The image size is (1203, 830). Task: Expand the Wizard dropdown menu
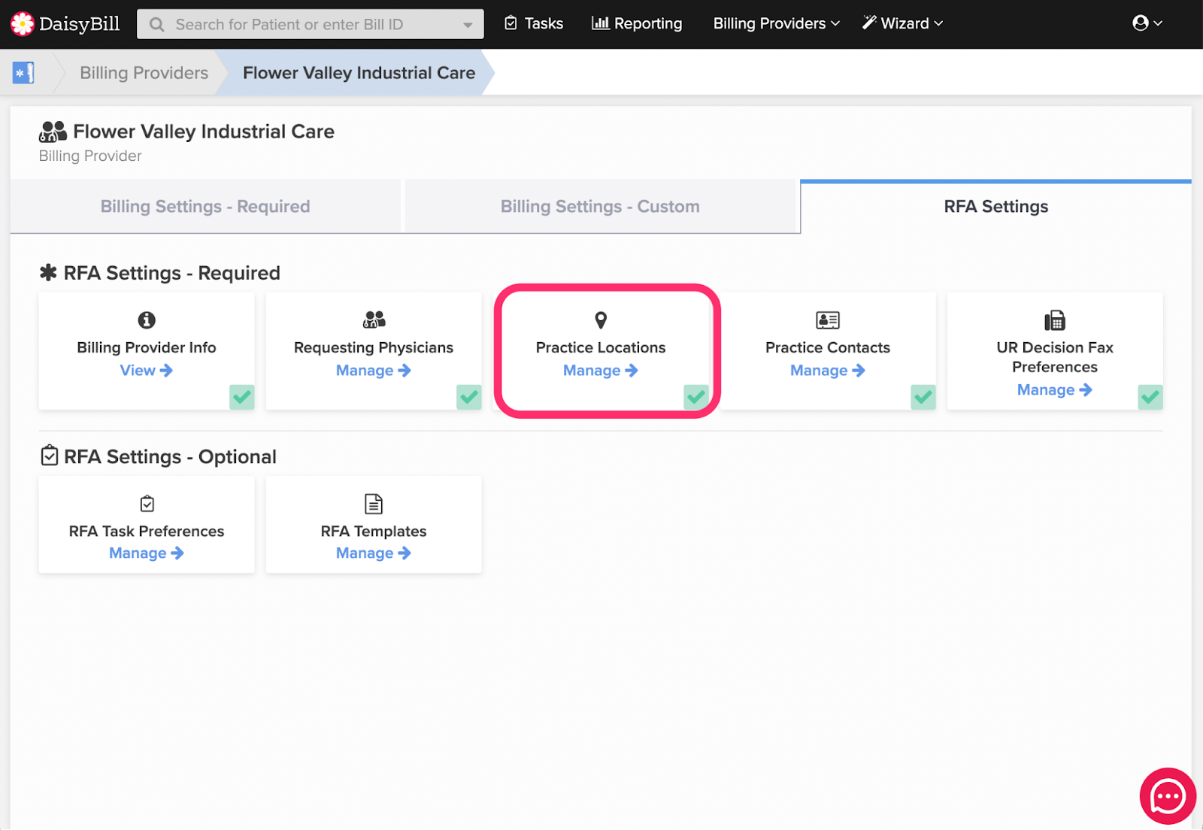click(902, 23)
